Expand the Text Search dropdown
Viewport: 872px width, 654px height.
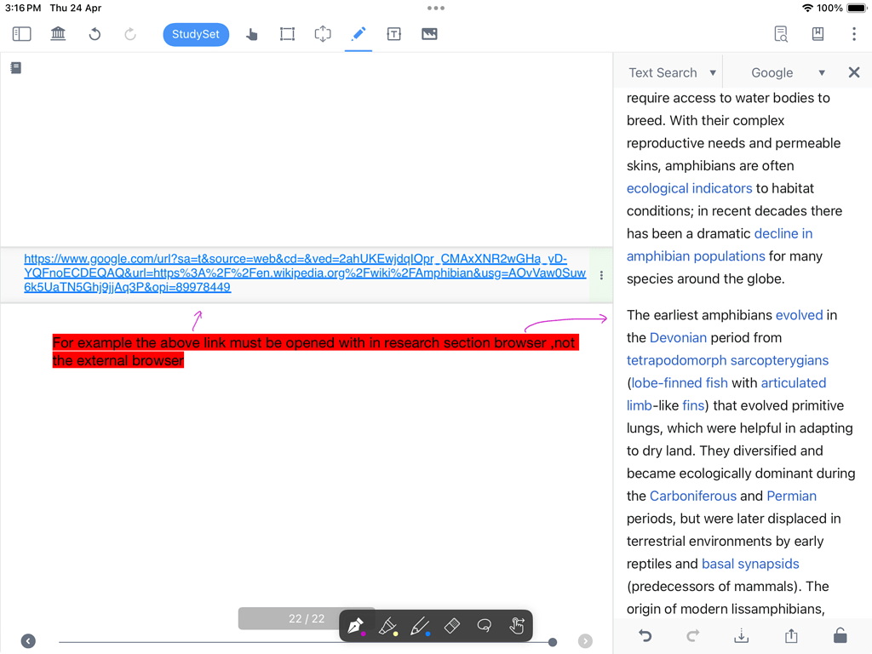point(672,72)
